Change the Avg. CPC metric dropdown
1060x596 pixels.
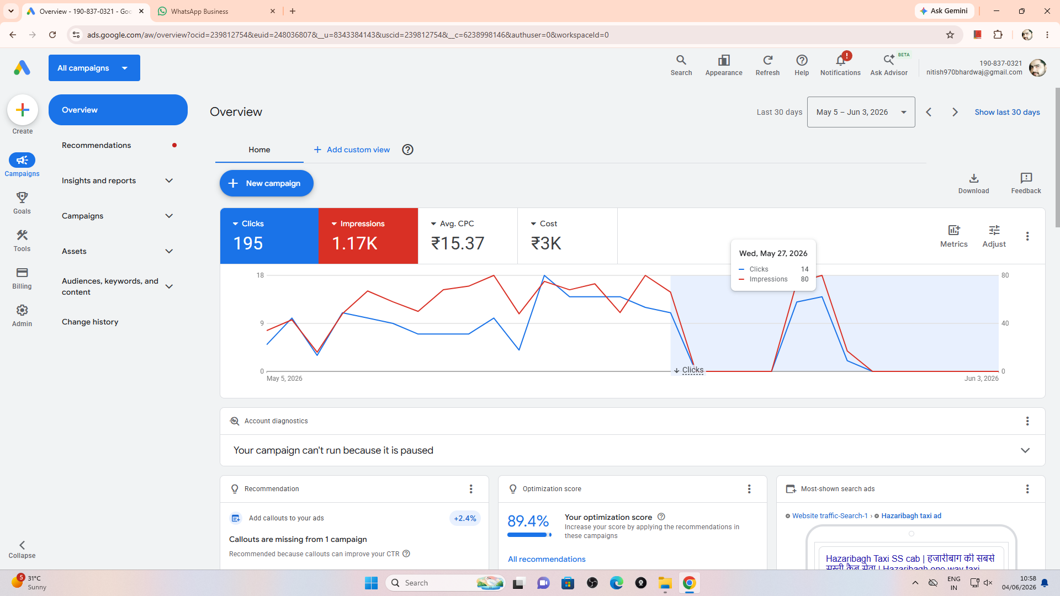(x=452, y=223)
